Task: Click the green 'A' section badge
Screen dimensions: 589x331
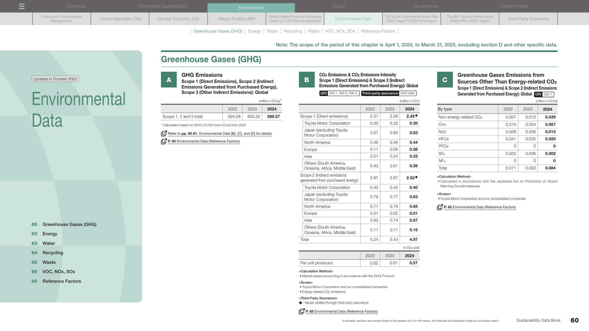Action: (169, 80)
